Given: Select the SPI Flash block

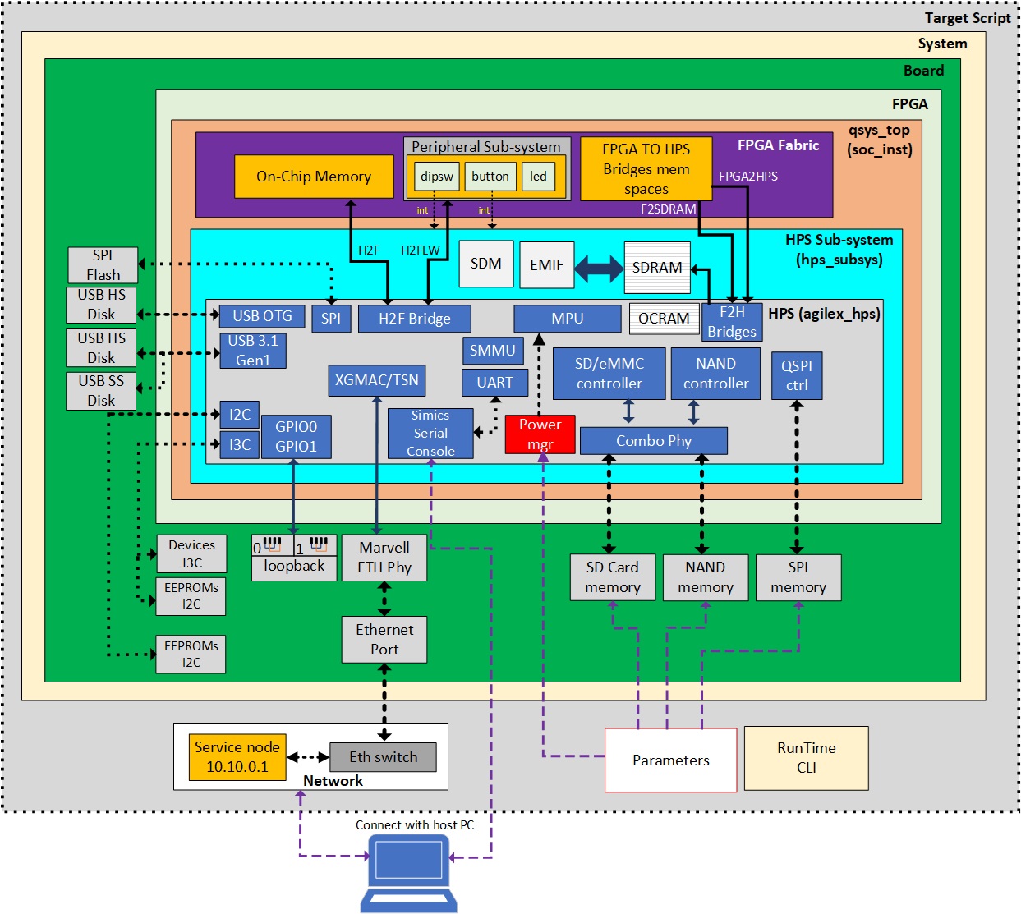Looking at the screenshot, I should 103,265.
